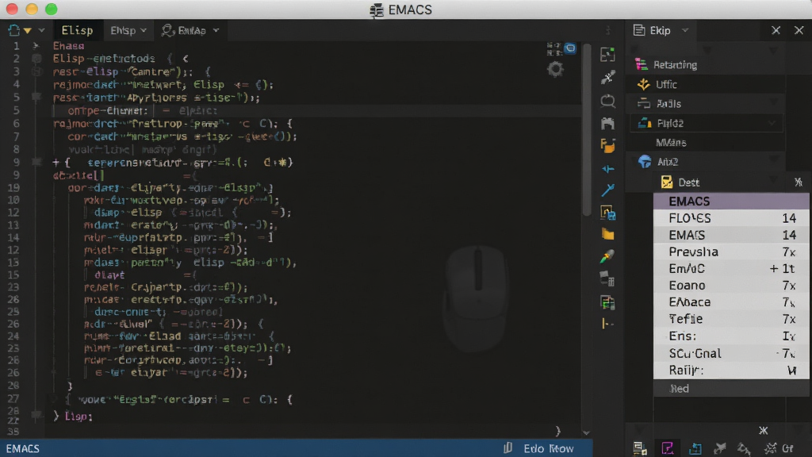Toggle the fold marker on line 2

click(36, 59)
